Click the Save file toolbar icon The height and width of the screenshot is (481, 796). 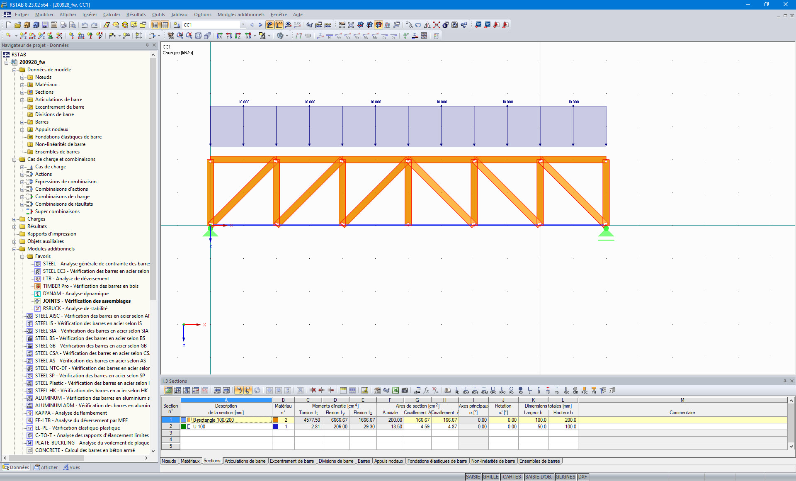click(45, 25)
